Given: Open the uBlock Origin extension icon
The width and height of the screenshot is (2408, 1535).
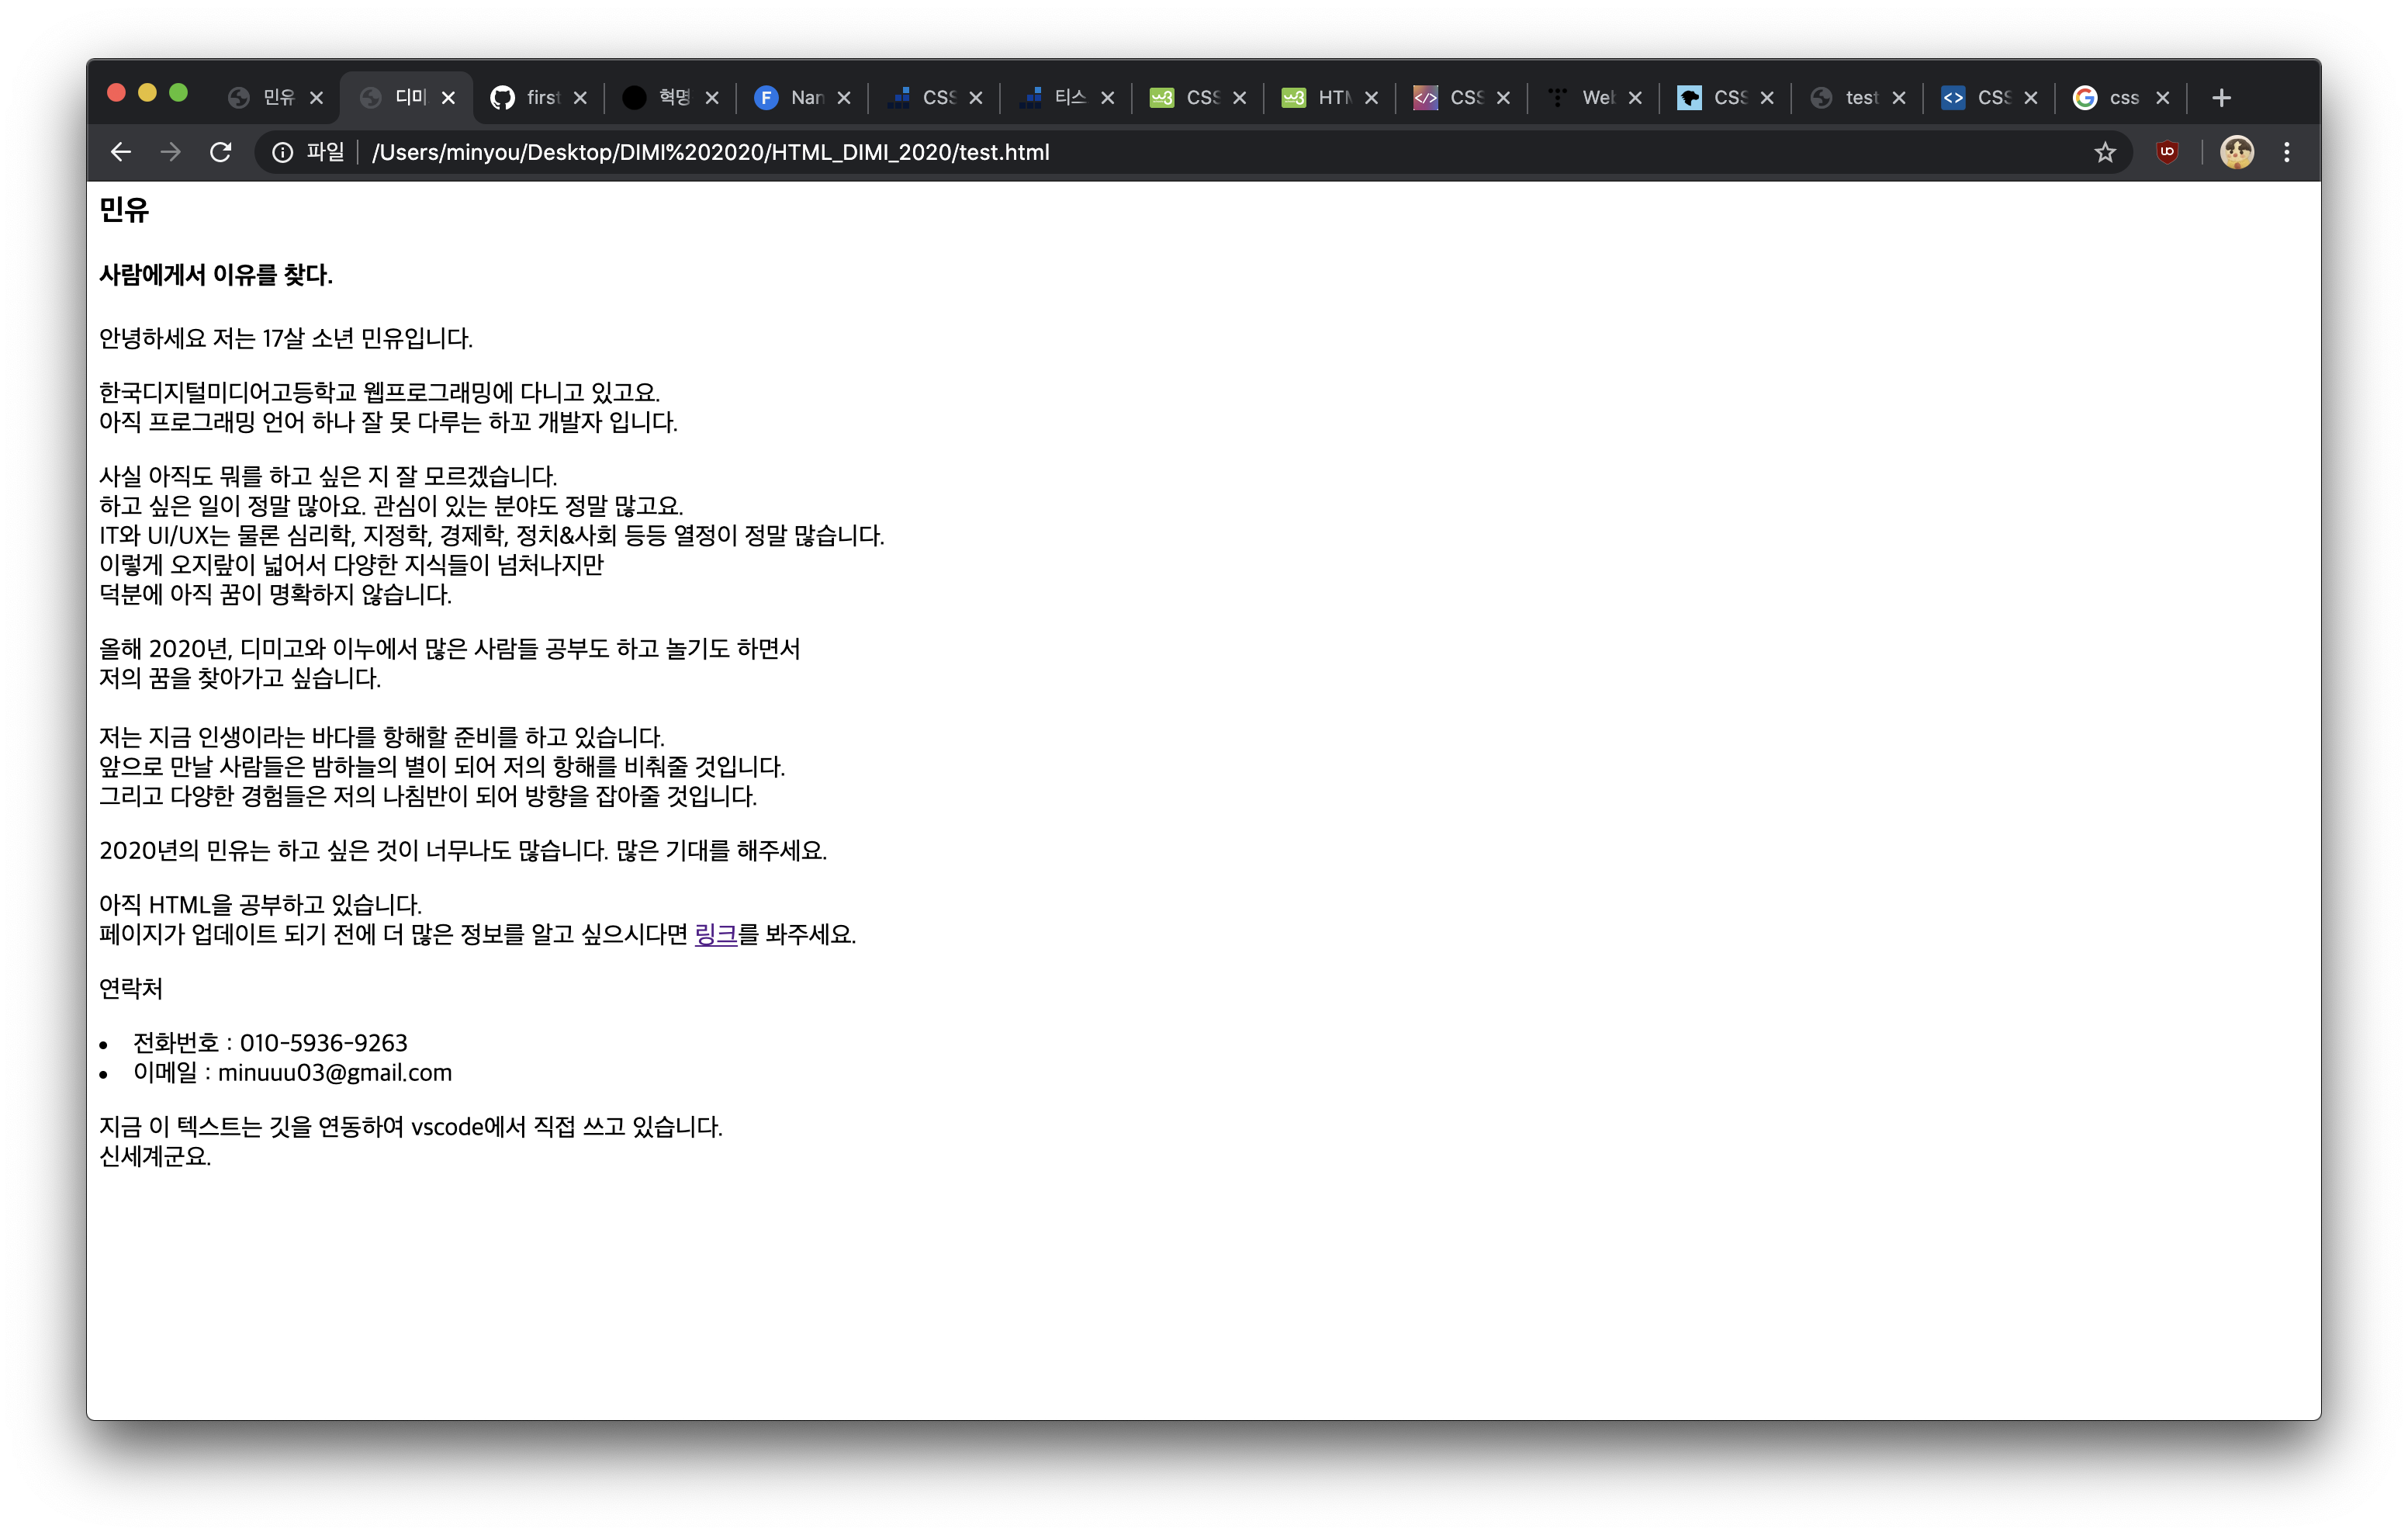Looking at the screenshot, I should [2167, 152].
